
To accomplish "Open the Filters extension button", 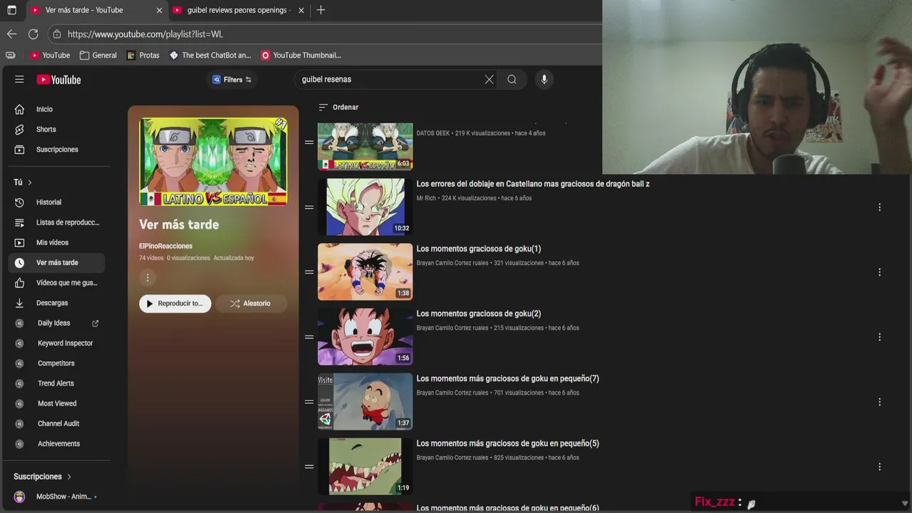I will click(x=232, y=80).
